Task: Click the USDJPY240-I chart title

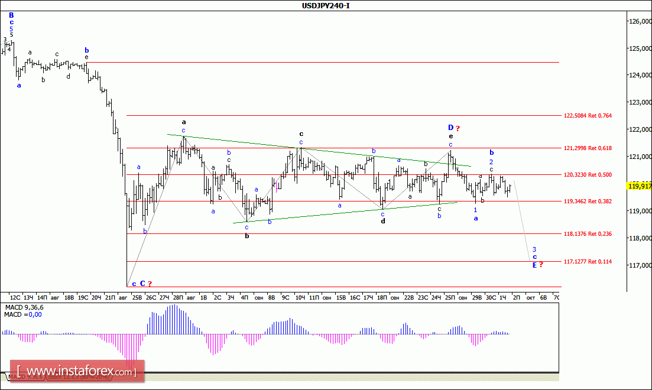Action: pyautogui.click(x=326, y=6)
